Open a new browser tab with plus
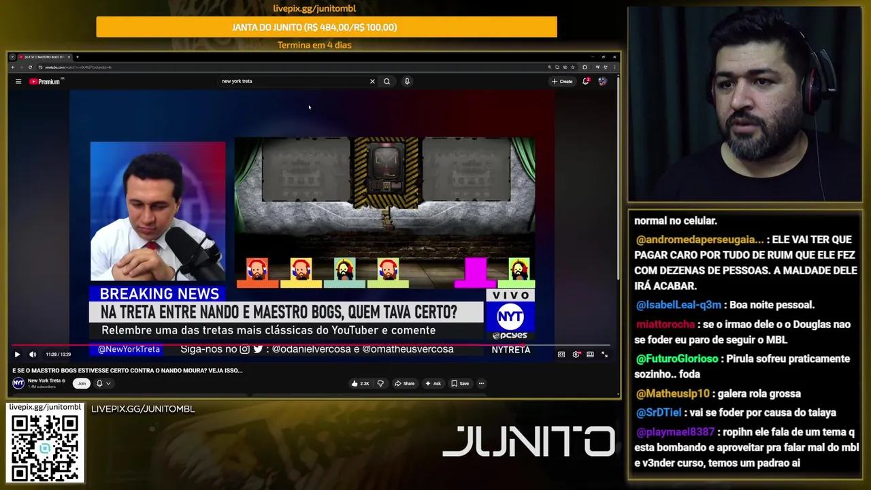This screenshot has width=871, height=490. tap(78, 56)
